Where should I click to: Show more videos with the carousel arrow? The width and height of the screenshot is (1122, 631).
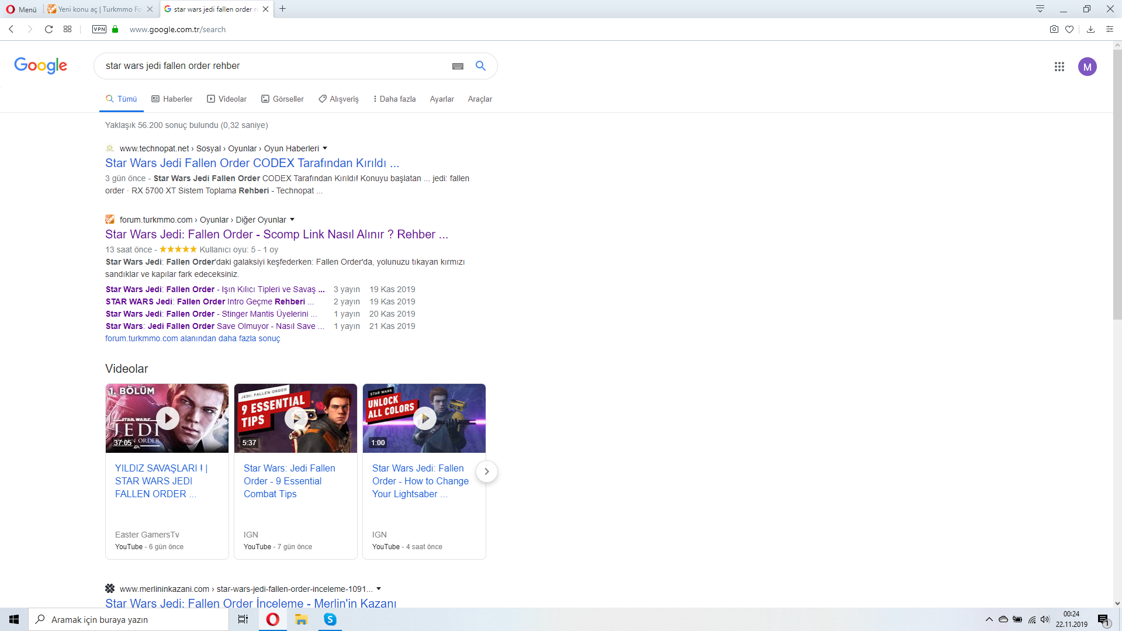(486, 471)
